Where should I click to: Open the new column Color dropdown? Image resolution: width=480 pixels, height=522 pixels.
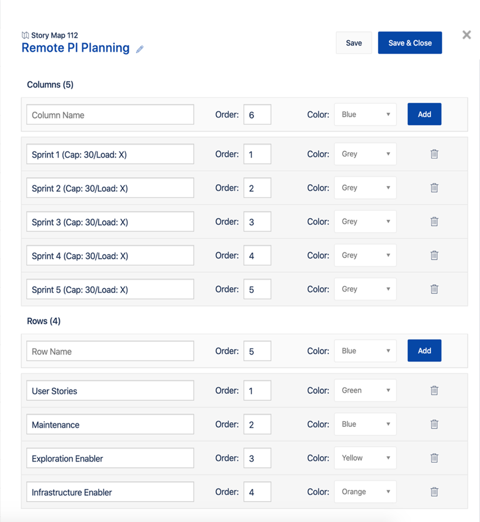pos(365,114)
